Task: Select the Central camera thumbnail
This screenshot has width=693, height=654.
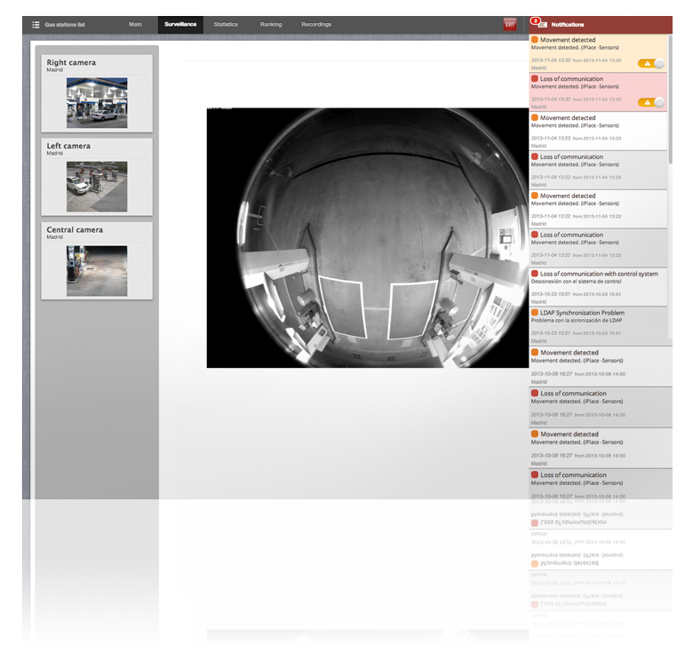Action: [97, 270]
